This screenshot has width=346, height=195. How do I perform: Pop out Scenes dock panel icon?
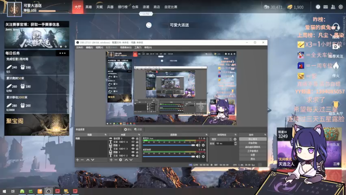tap(106, 135)
